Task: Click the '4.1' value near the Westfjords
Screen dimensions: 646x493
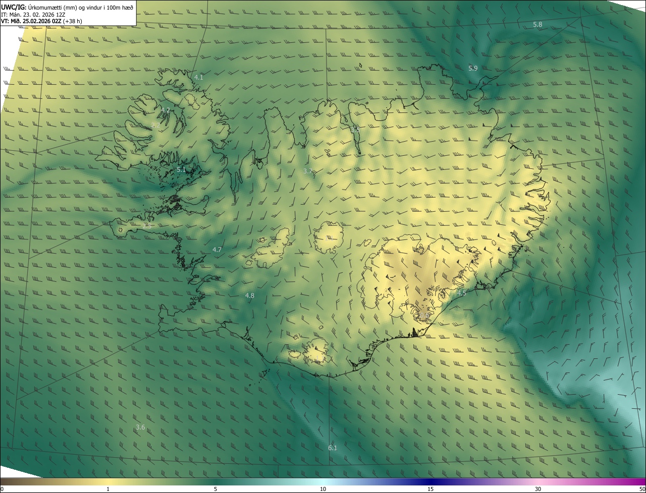Action: (x=198, y=77)
